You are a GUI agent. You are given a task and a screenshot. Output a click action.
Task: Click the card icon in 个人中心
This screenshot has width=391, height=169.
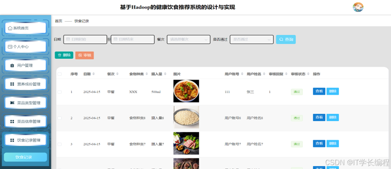(10, 47)
